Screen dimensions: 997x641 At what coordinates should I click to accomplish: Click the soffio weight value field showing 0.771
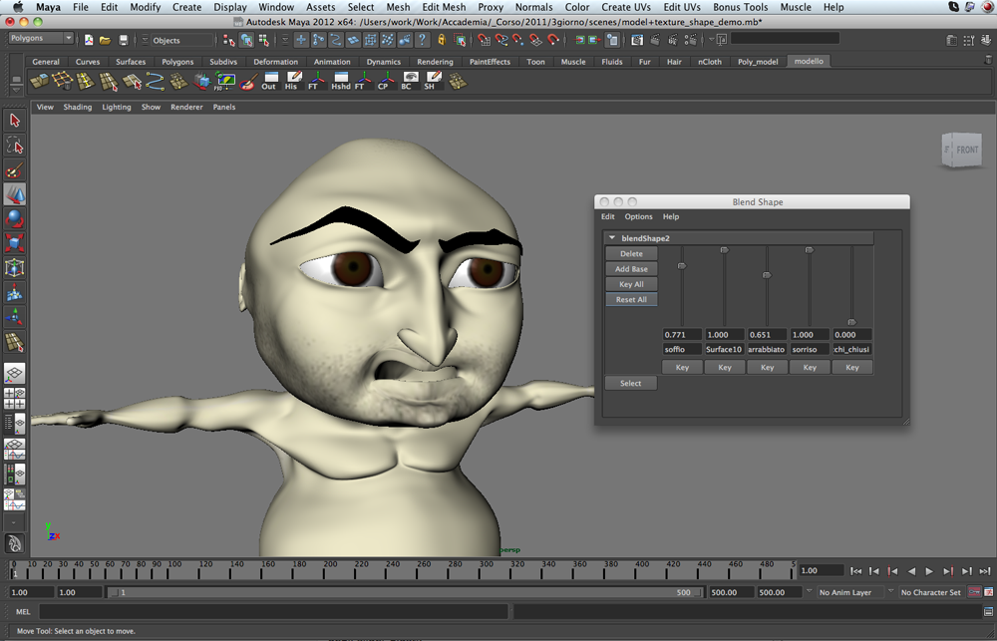pos(682,335)
